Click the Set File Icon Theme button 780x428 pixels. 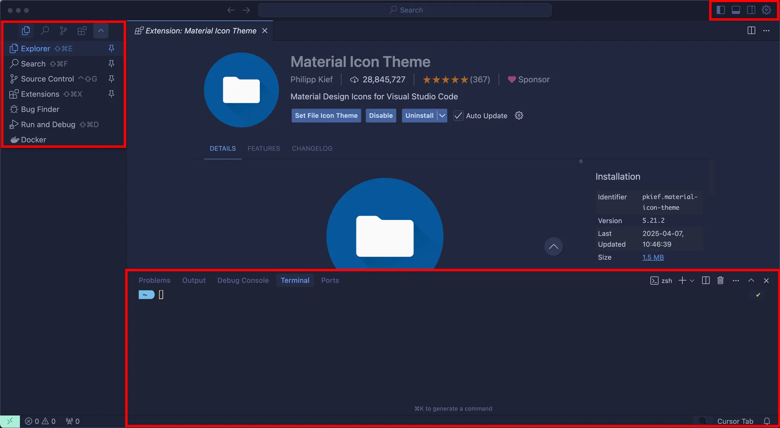(x=326, y=116)
